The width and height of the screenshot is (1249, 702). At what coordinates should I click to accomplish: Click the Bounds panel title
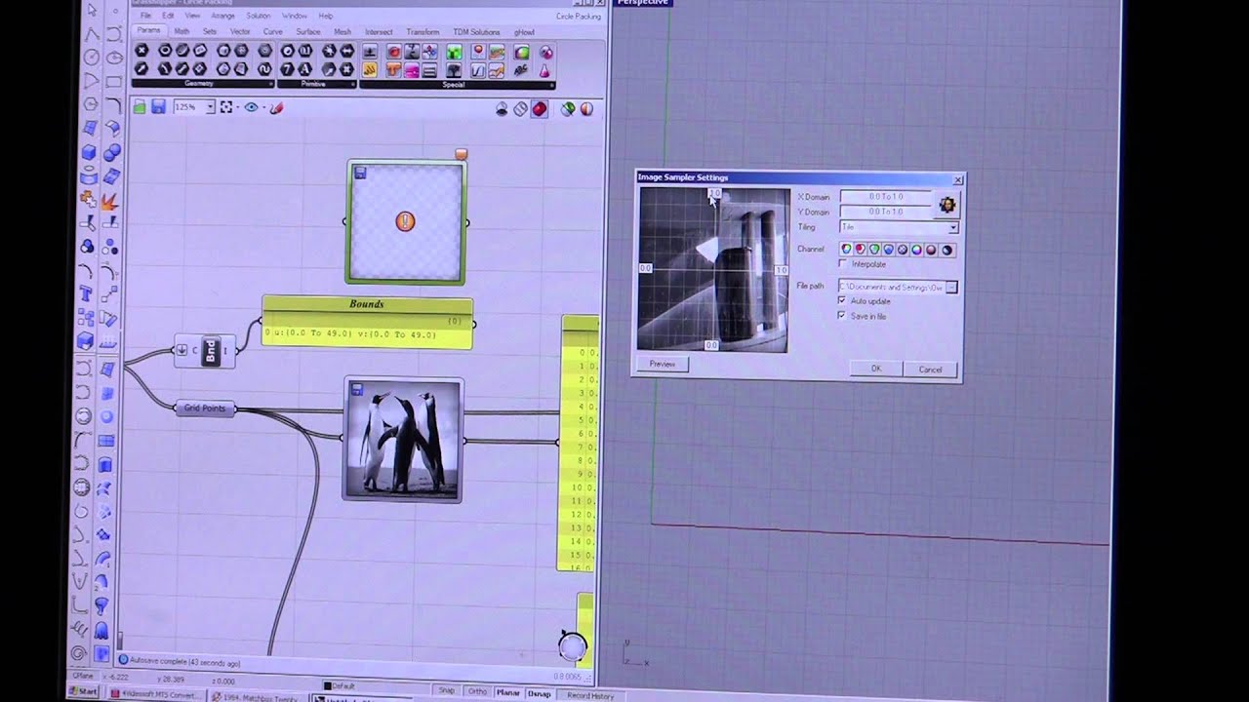click(367, 304)
